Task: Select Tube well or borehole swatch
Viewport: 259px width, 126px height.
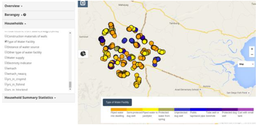Action: pyautogui.click(x=214, y=110)
